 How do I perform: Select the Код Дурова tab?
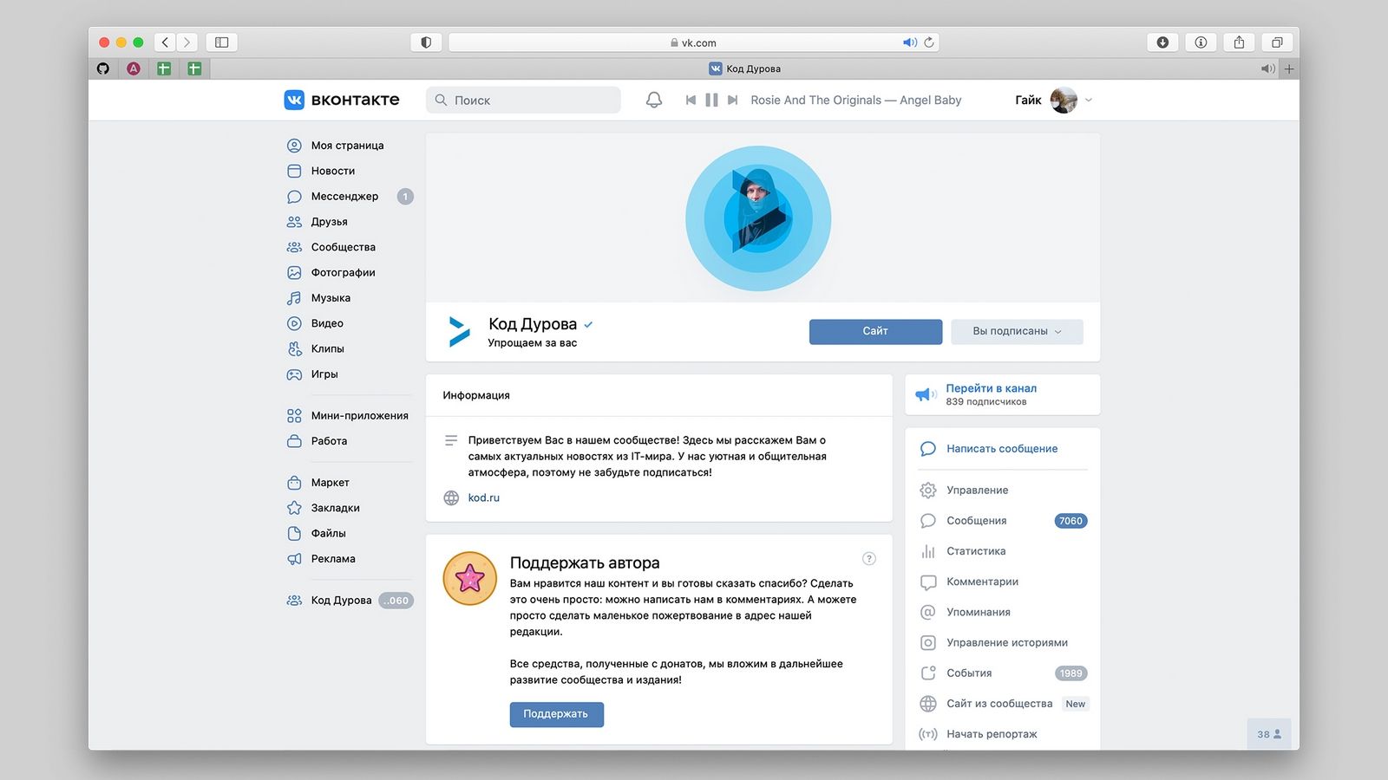tap(744, 68)
